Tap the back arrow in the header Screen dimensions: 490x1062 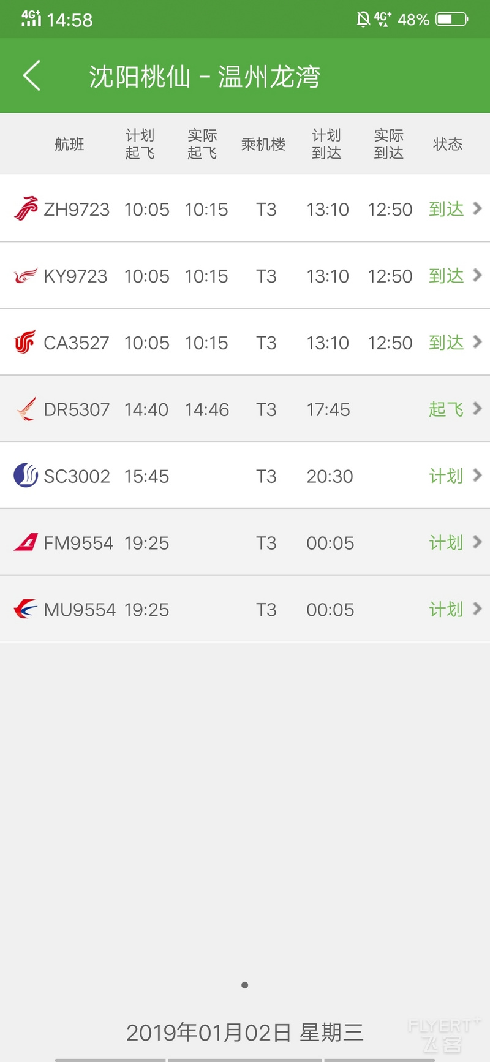coord(32,75)
